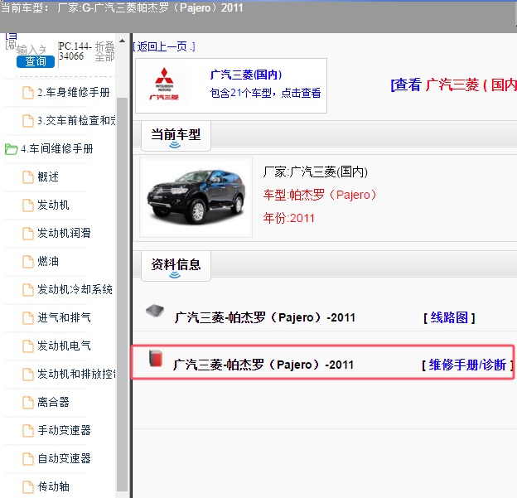This screenshot has width=517, height=498.
Task: Open the 发动机润滑 chapter
Action: coord(64,233)
